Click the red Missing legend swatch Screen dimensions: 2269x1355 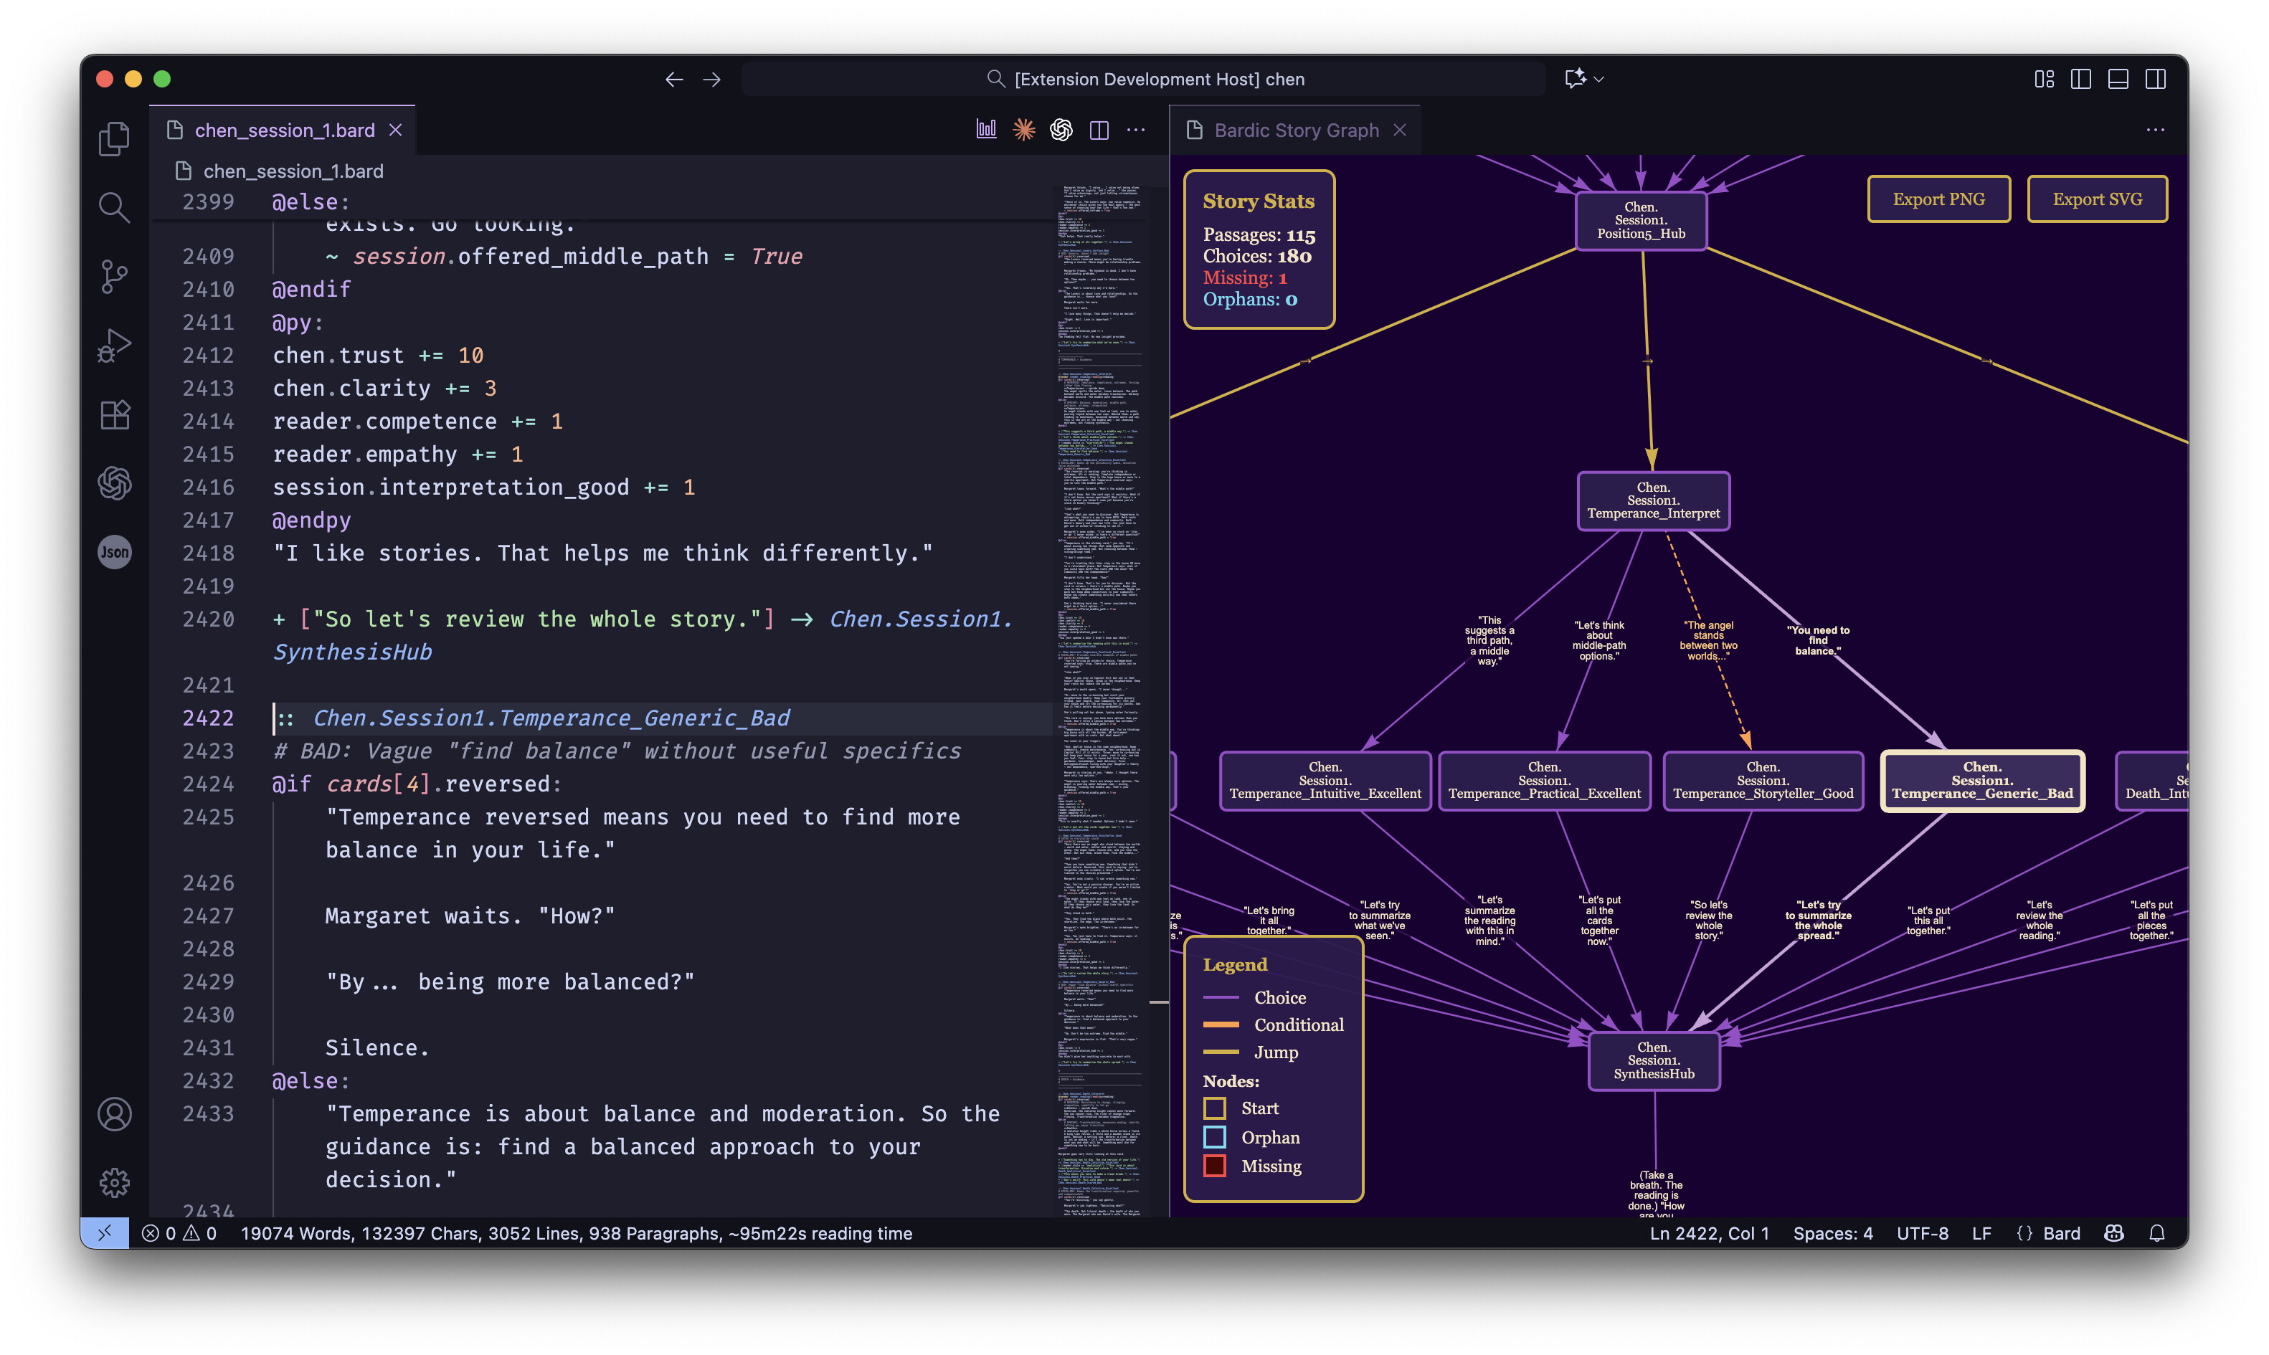pyautogui.click(x=1214, y=1166)
